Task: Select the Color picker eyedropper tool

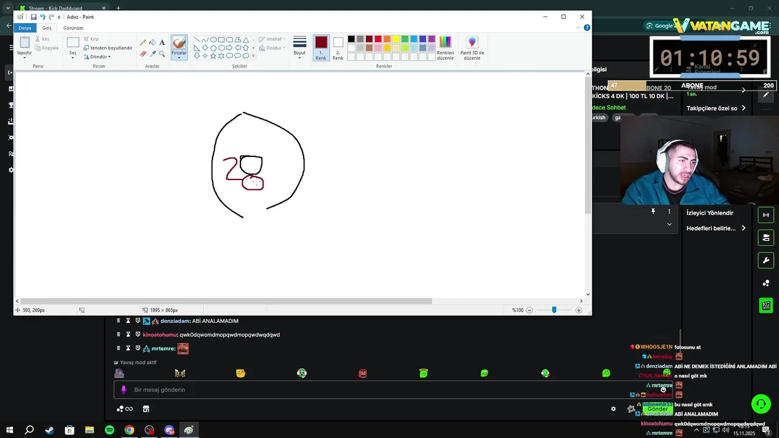Action: (x=152, y=54)
